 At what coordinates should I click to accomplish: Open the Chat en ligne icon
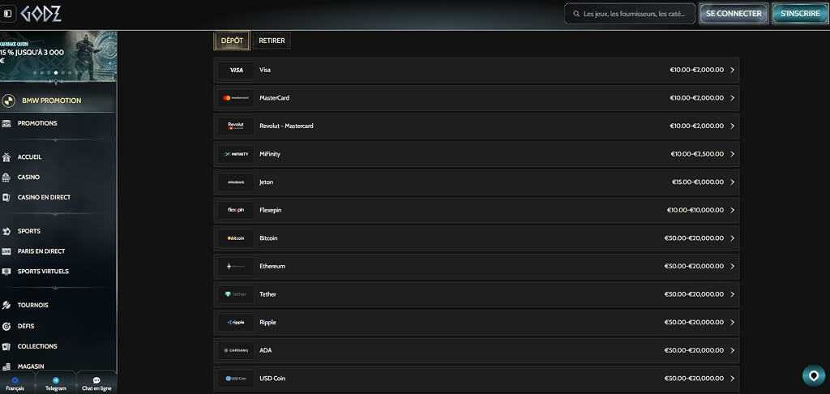(x=96, y=380)
